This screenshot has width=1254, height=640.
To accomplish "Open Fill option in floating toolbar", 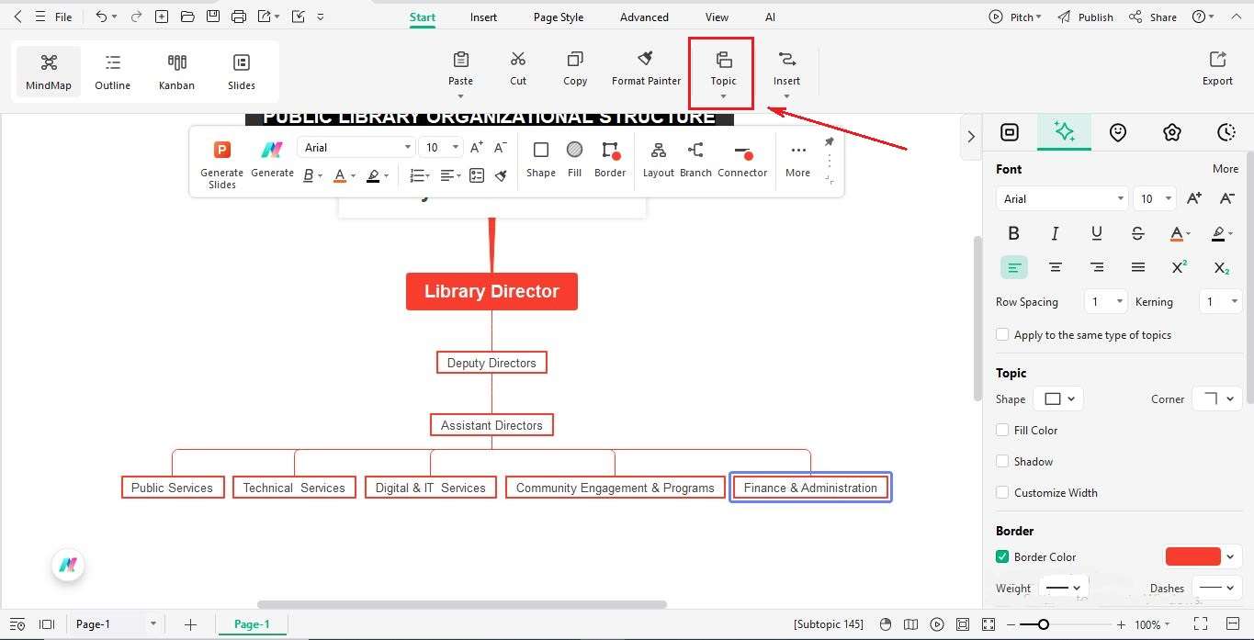I will click(574, 159).
